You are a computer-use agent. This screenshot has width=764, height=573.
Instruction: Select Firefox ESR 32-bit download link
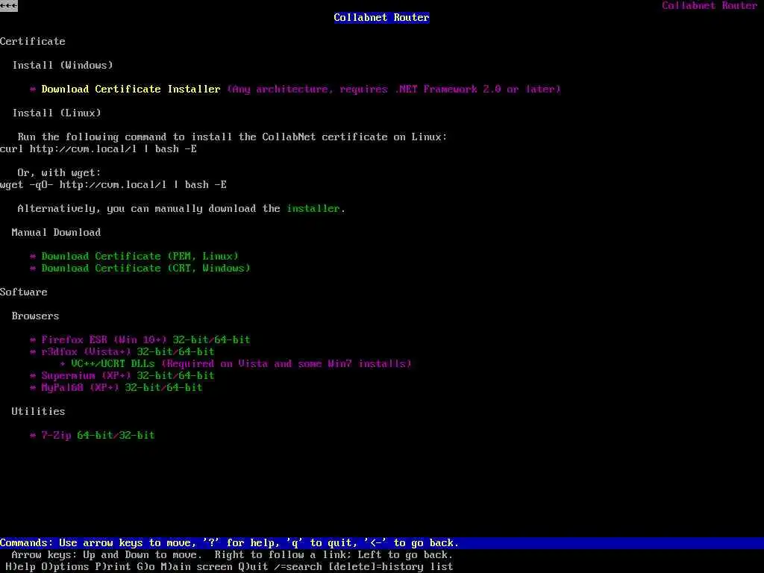click(x=190, y=339)
